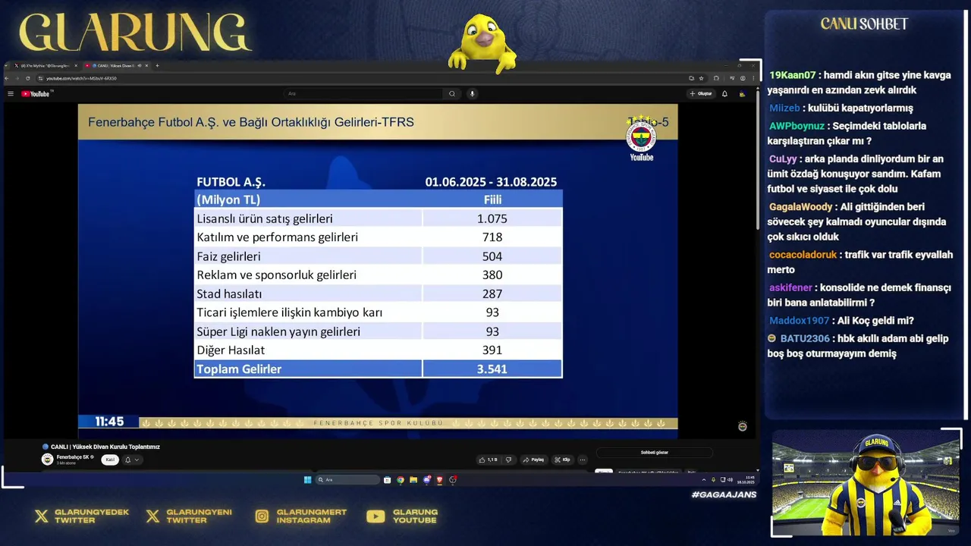Switch to the X Glarung browser tab
This screenshot has width=971, height=546.
coord(45,66)
